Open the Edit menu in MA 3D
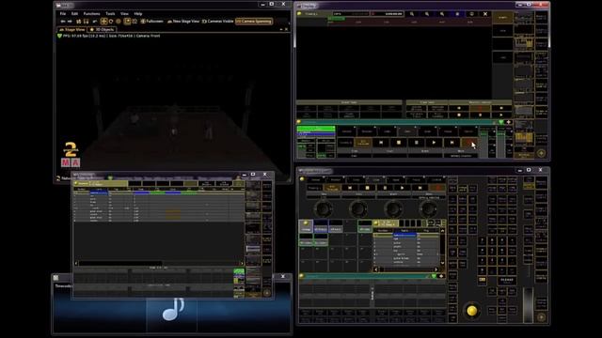 74,13
